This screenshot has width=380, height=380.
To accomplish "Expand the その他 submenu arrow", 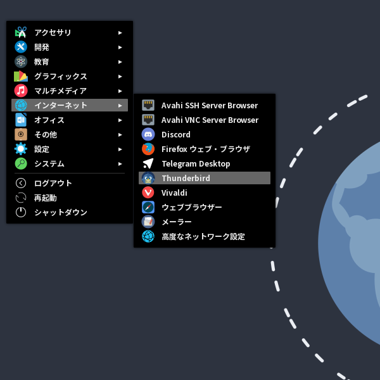I will [x=120, y=135].
